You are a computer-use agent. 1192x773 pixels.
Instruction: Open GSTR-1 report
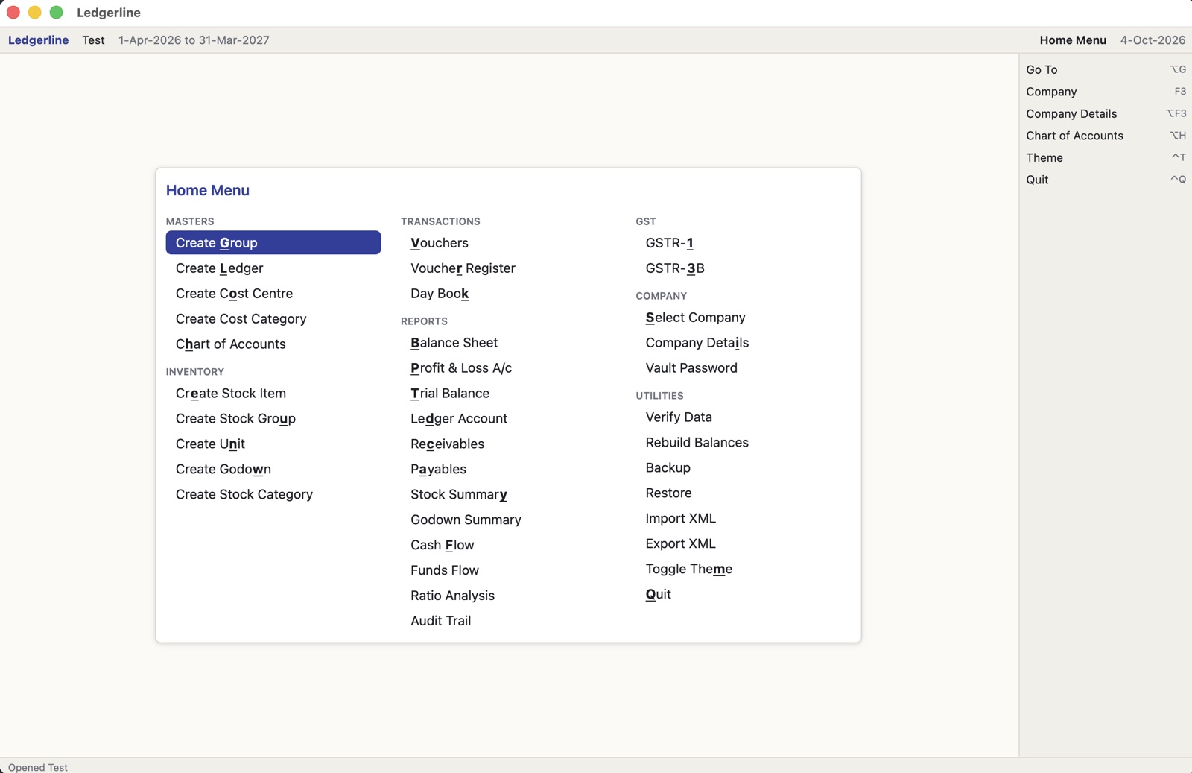click(743, 243)
